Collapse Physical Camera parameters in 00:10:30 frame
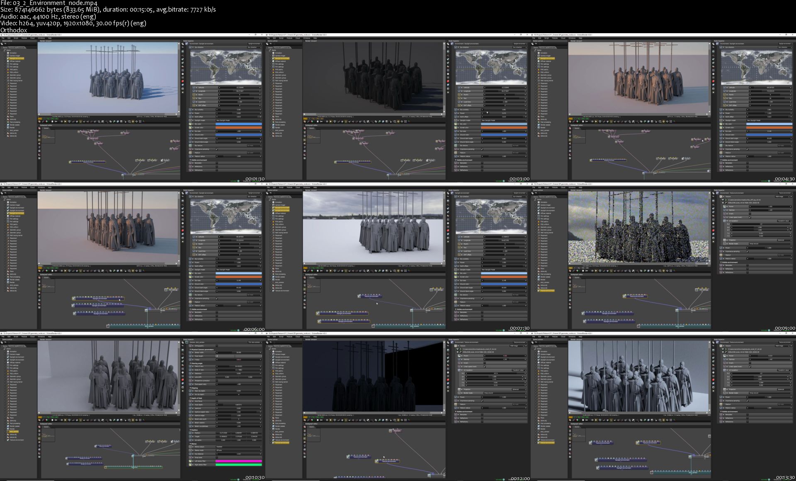This screenshot has width=796, height=481. (190, 350)
